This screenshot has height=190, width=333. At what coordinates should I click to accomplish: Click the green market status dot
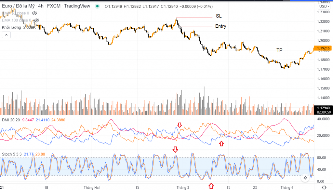tap(97, 7)
